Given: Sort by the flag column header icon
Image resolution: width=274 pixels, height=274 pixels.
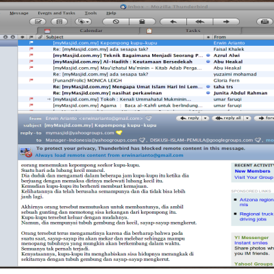Looking at the screenshot, I should coord(32,37).
